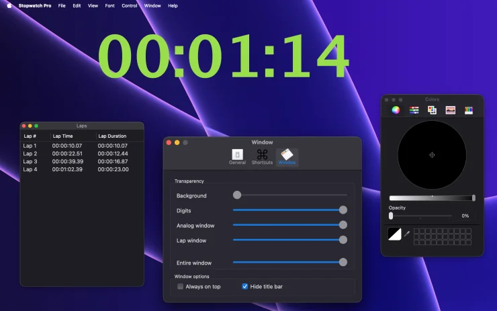Click the Entire window transparency slider handle

point(343,262)
